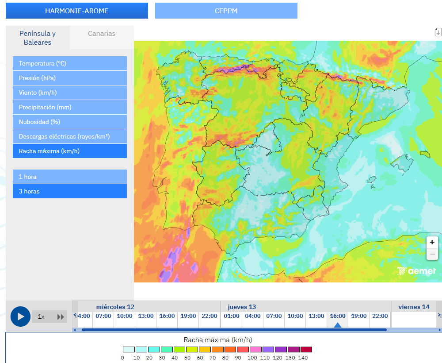Show the Temperatura (ºC) layer
The image size is (442, 363).
coord(70,63)
